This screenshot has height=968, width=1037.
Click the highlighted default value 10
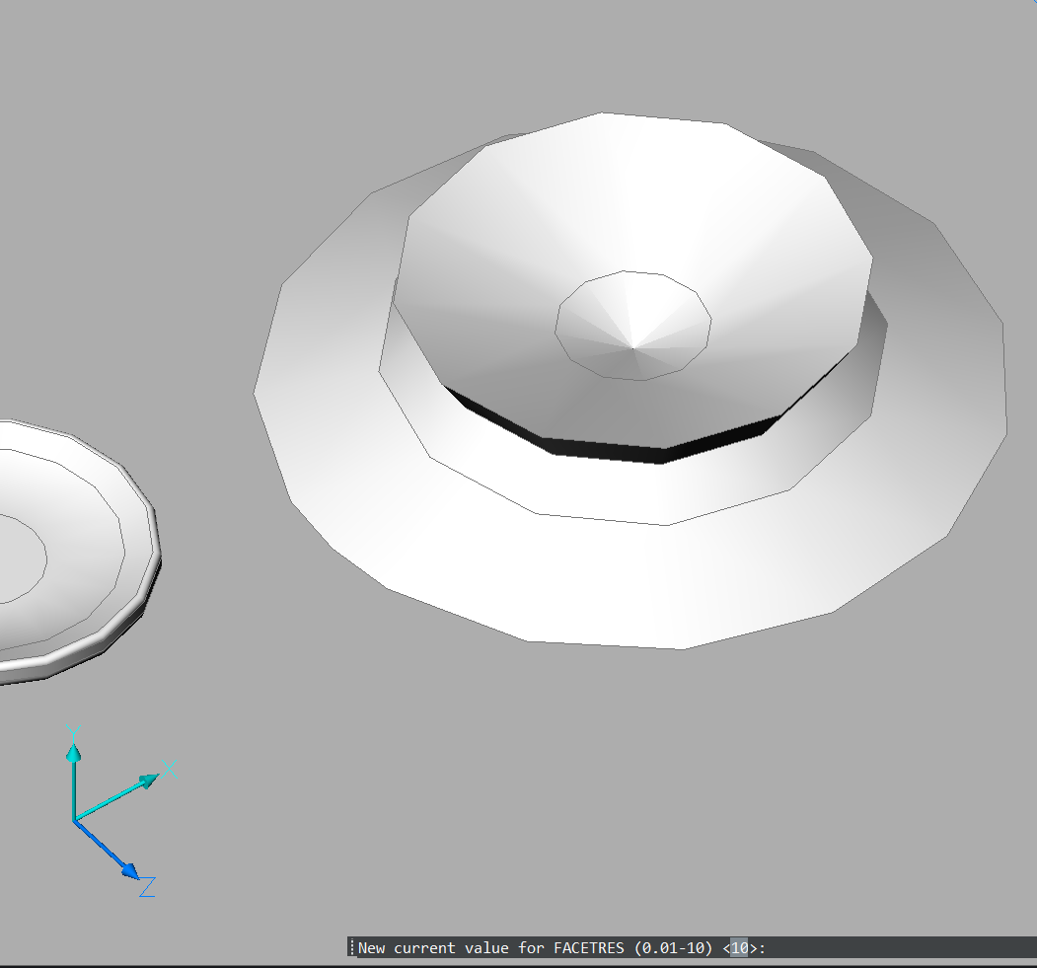(740, 948)
